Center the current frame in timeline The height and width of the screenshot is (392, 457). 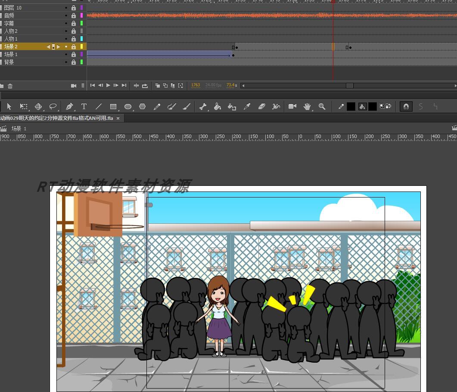(136, 86)
